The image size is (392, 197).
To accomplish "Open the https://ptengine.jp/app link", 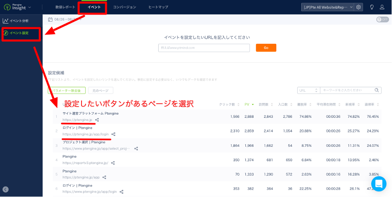I will coord(81,177).
